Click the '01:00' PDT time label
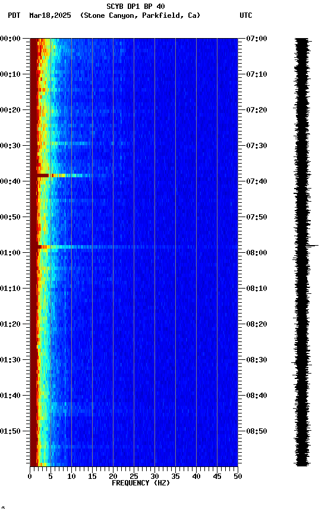 pos(10,253)
